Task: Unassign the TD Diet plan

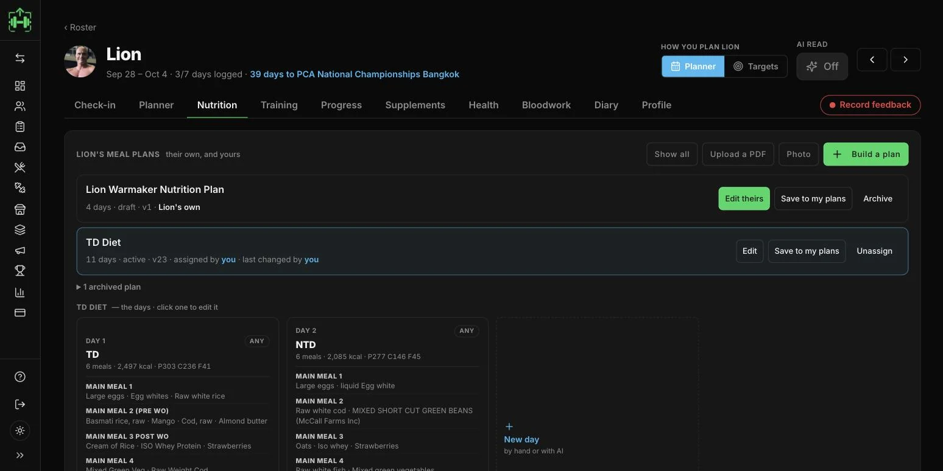Action: click(x=874, y=251)
